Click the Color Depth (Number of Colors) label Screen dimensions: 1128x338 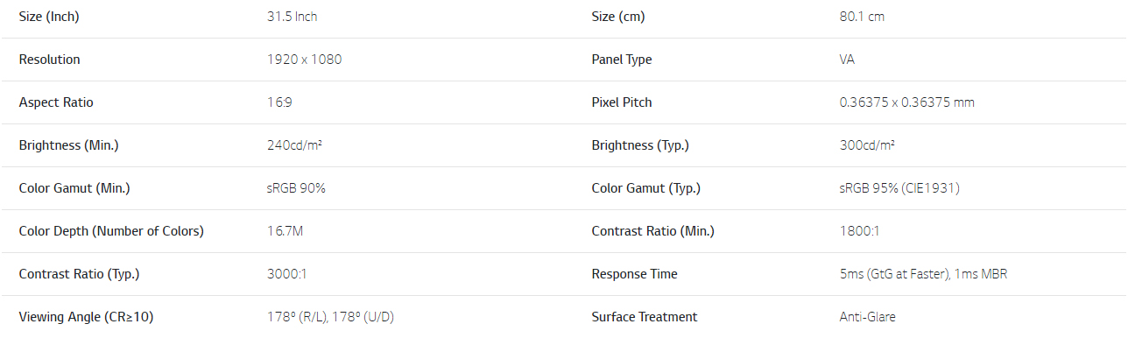[111, 231]
